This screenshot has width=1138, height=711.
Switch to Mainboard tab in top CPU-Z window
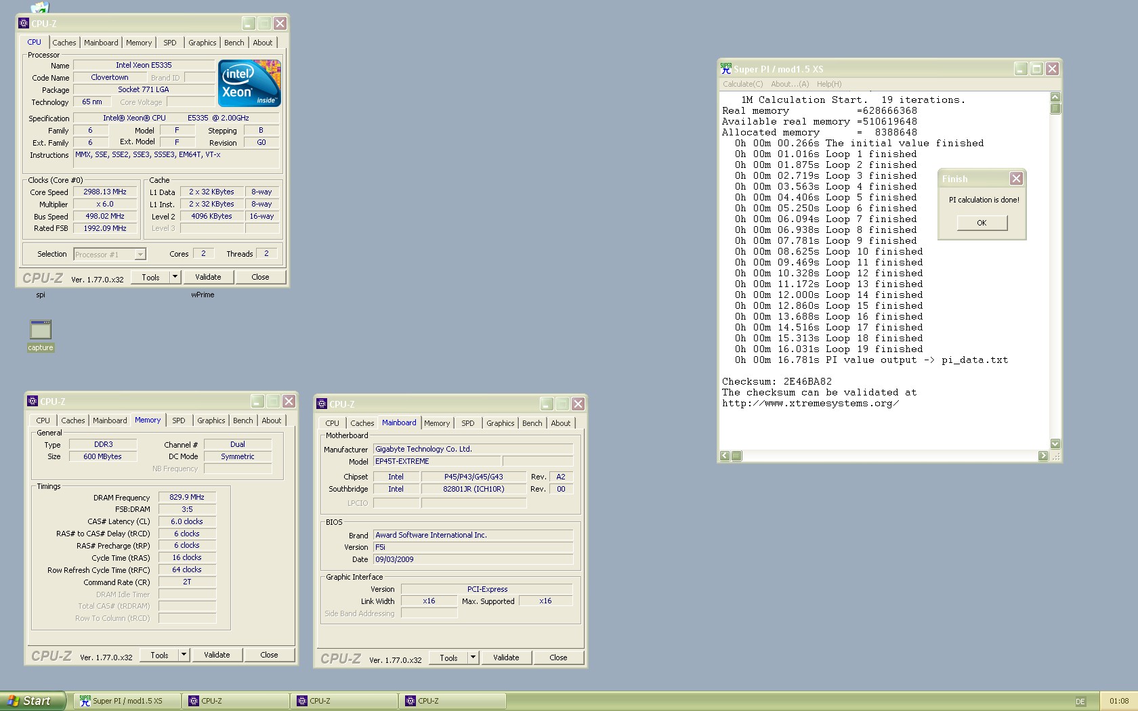101,43
